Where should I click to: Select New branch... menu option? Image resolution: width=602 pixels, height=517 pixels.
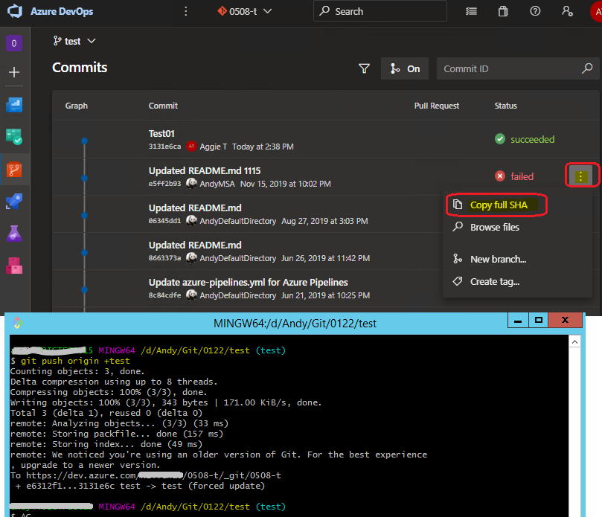(x=497, y=259)
